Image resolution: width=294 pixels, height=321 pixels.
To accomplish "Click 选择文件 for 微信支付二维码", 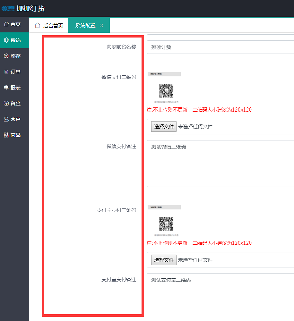I will pos(164,127).
